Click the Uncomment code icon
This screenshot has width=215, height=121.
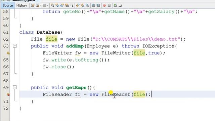120,5
